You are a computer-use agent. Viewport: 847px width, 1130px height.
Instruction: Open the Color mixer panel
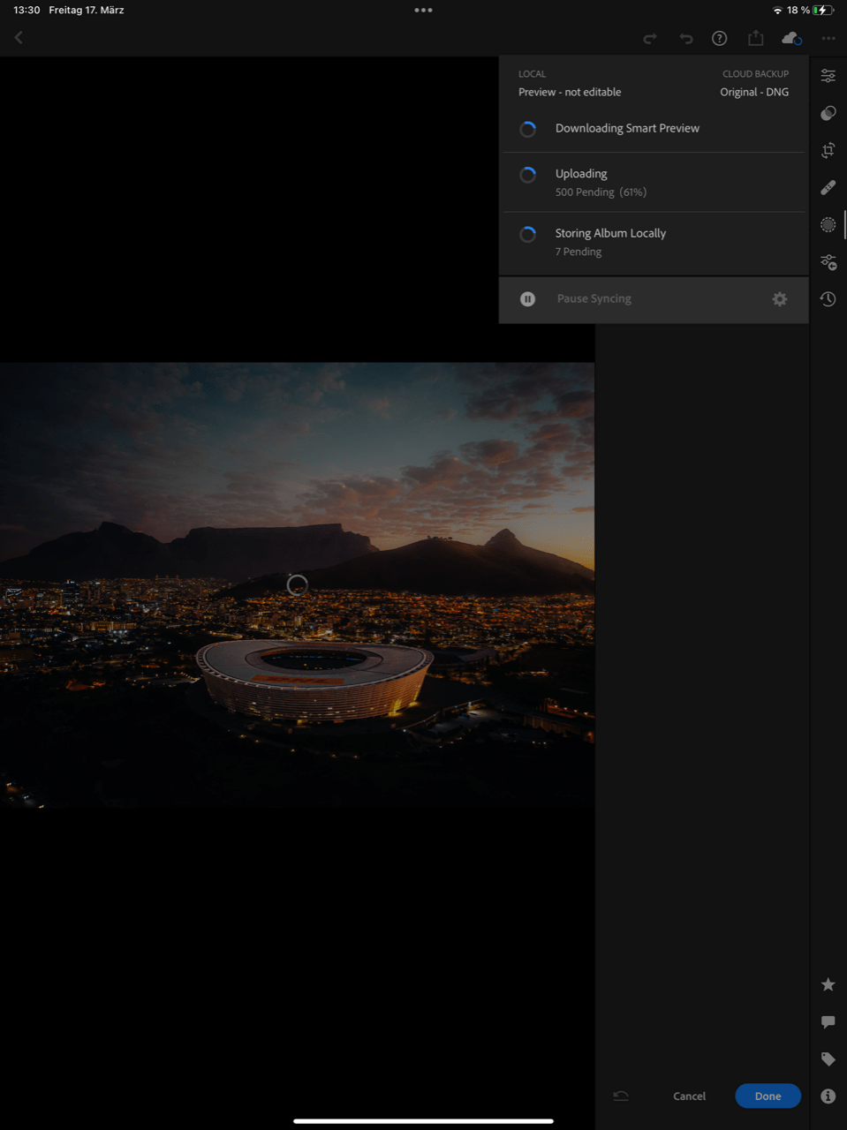828,113
